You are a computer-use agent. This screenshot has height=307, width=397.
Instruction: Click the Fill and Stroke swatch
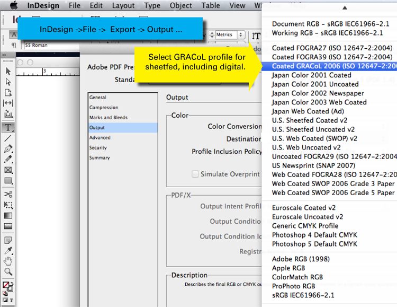8,286
